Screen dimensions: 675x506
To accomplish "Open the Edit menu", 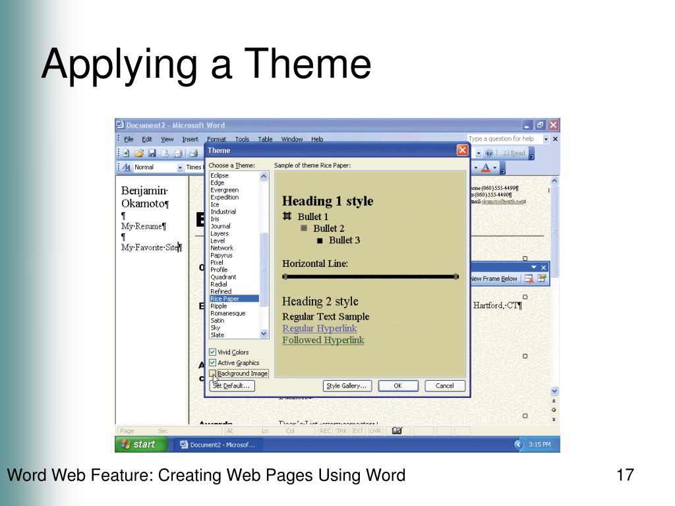I will click(x=147, y=139).
